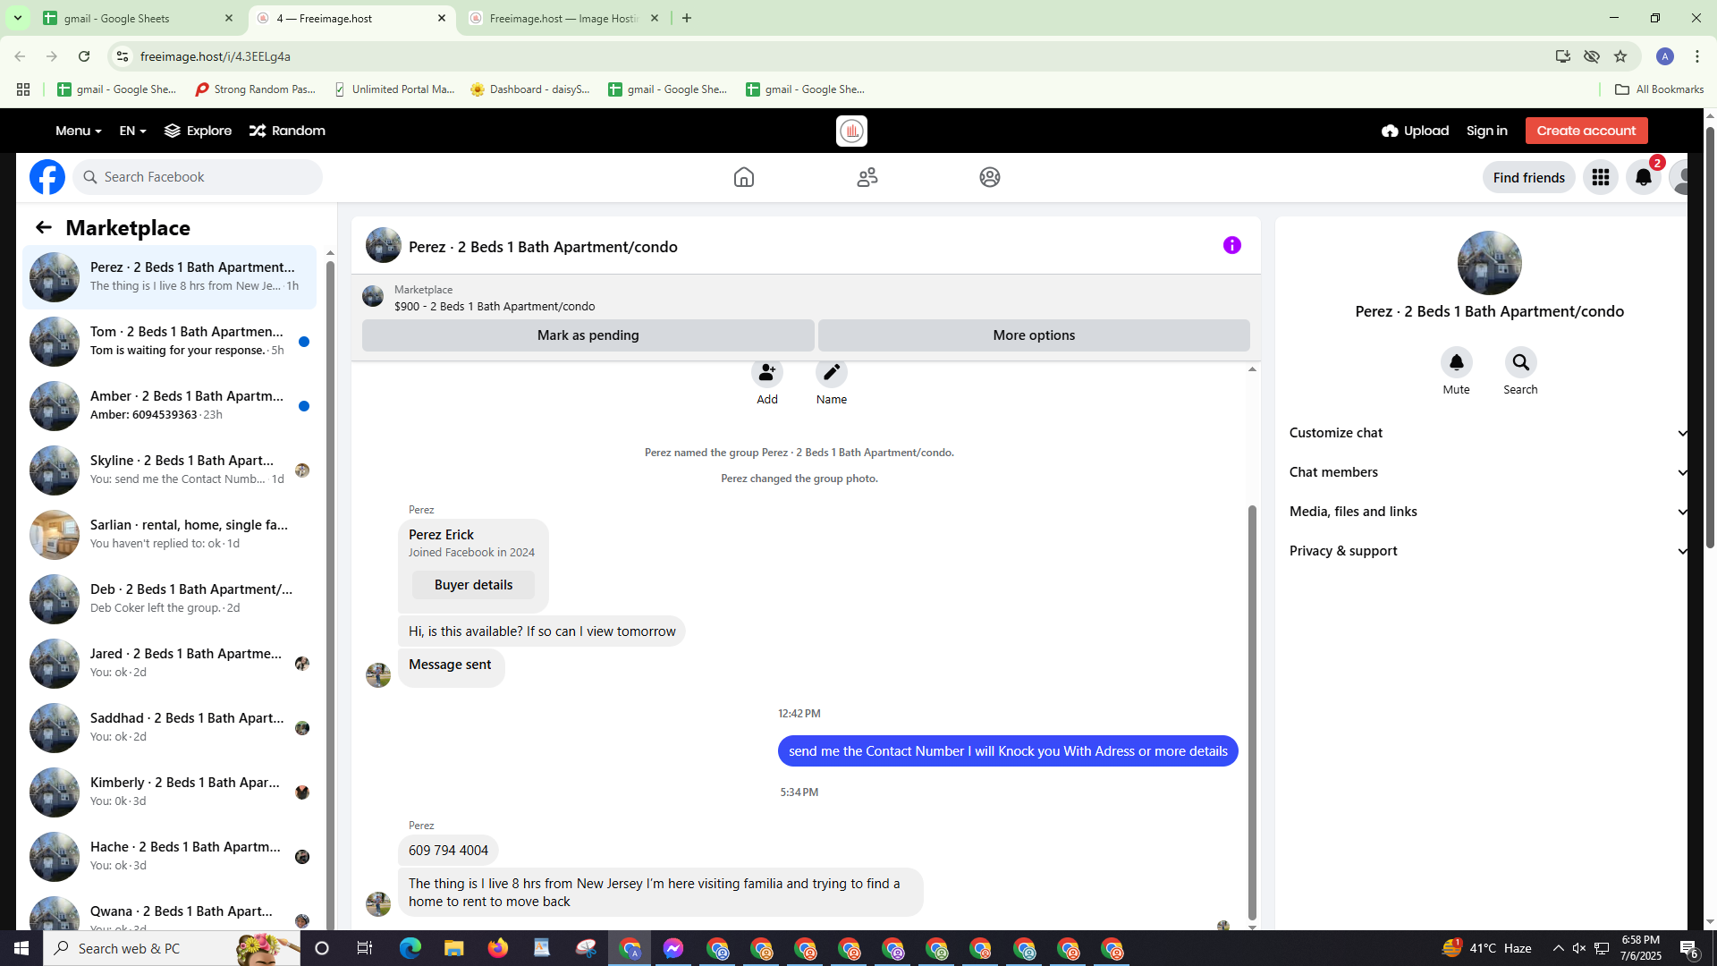Click Perez's large group photo thumbnail
This screenshot has width=1717, height=966.
point(1490,263)
